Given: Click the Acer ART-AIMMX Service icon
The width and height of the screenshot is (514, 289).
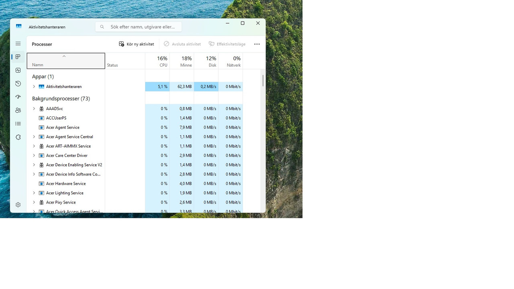Looking at the screenshot, I should point(41,146).
